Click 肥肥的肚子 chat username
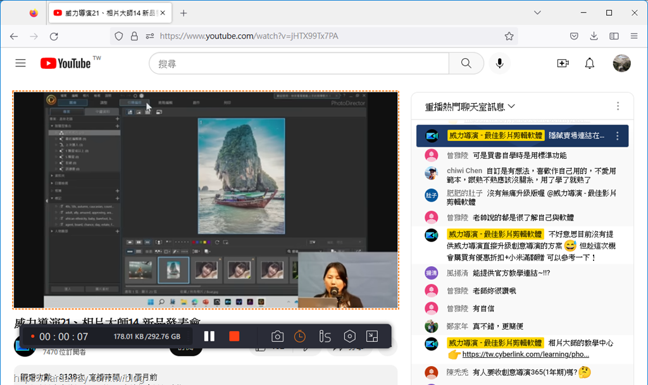 (x=464, y=193)
